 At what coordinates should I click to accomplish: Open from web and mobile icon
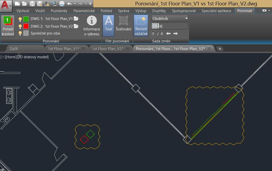tap(47, 4)
